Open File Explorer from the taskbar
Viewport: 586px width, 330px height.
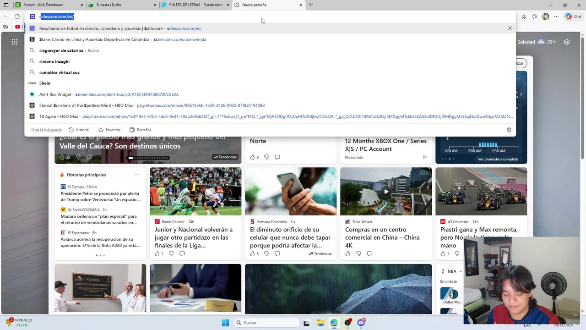pos(320,323)
